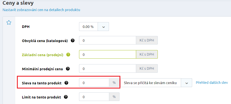
Task: Expand the Sleva se přičítá dropdown arrow
Action: tap(187, 83)
